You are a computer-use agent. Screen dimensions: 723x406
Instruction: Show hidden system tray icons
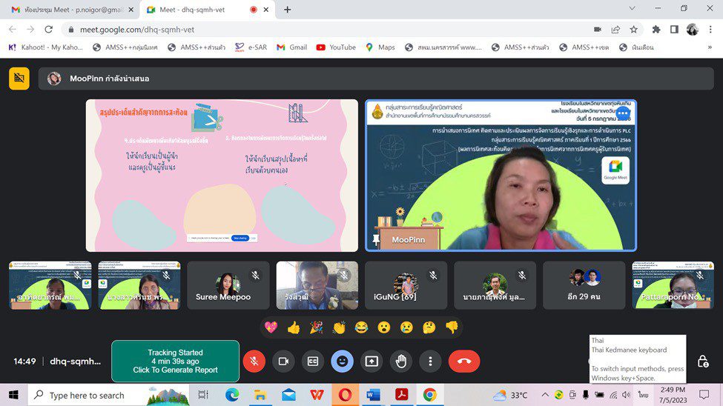pyautogui.click(x=544, y=395)
